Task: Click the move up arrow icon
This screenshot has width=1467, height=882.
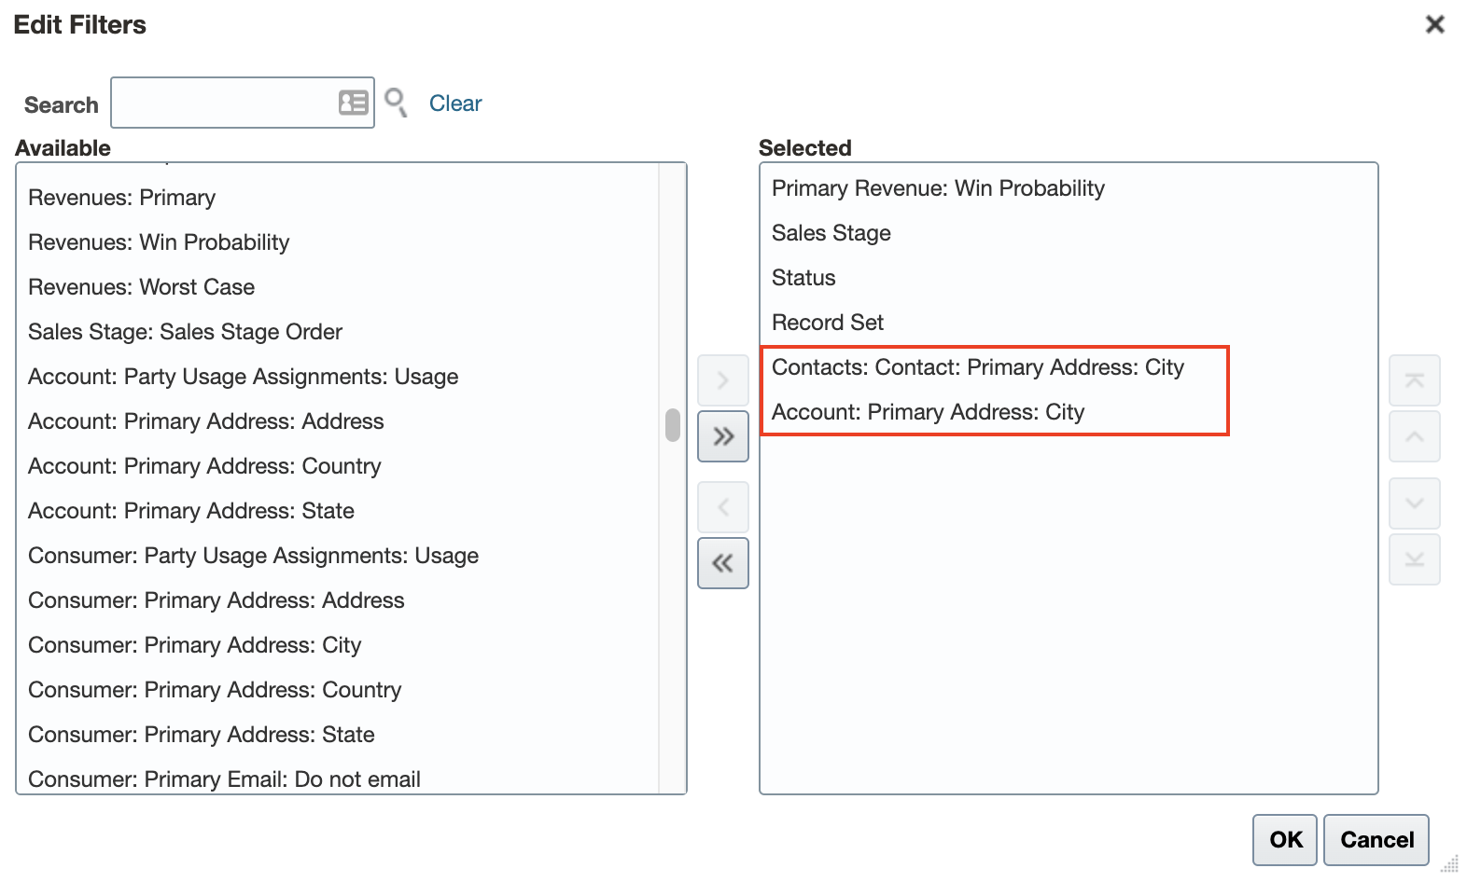Action: (x=1414, y=436)
